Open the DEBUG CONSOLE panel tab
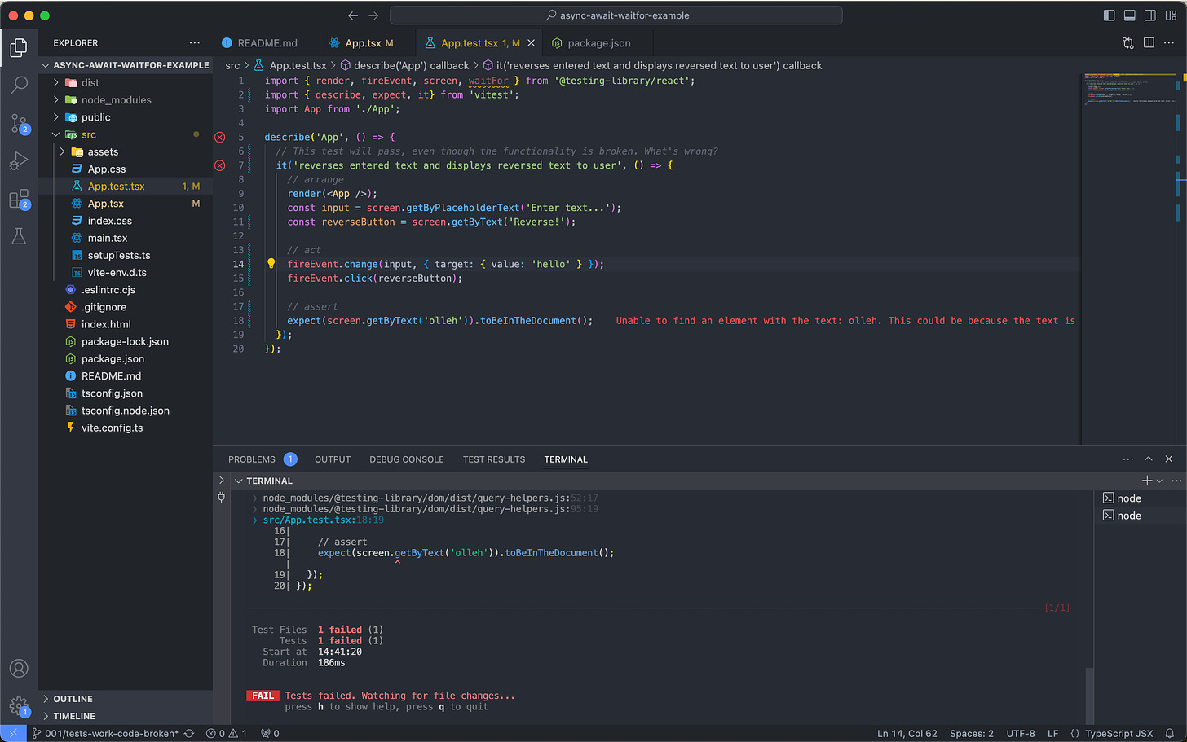Viewport: 1187px width, 742px height. click(407, 459)
